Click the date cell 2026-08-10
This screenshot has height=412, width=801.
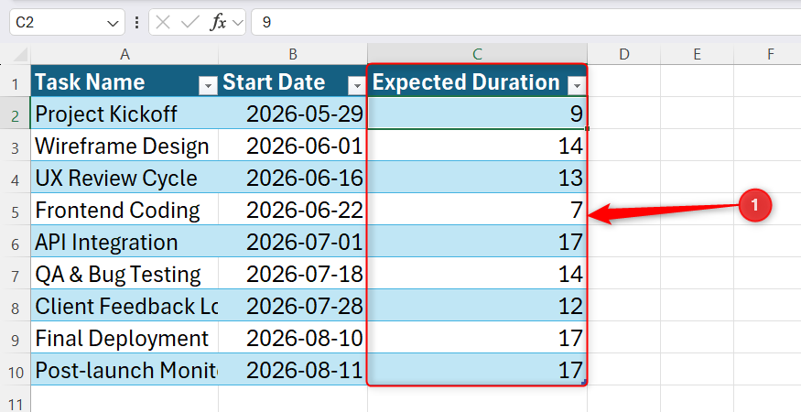pos(293,337)
